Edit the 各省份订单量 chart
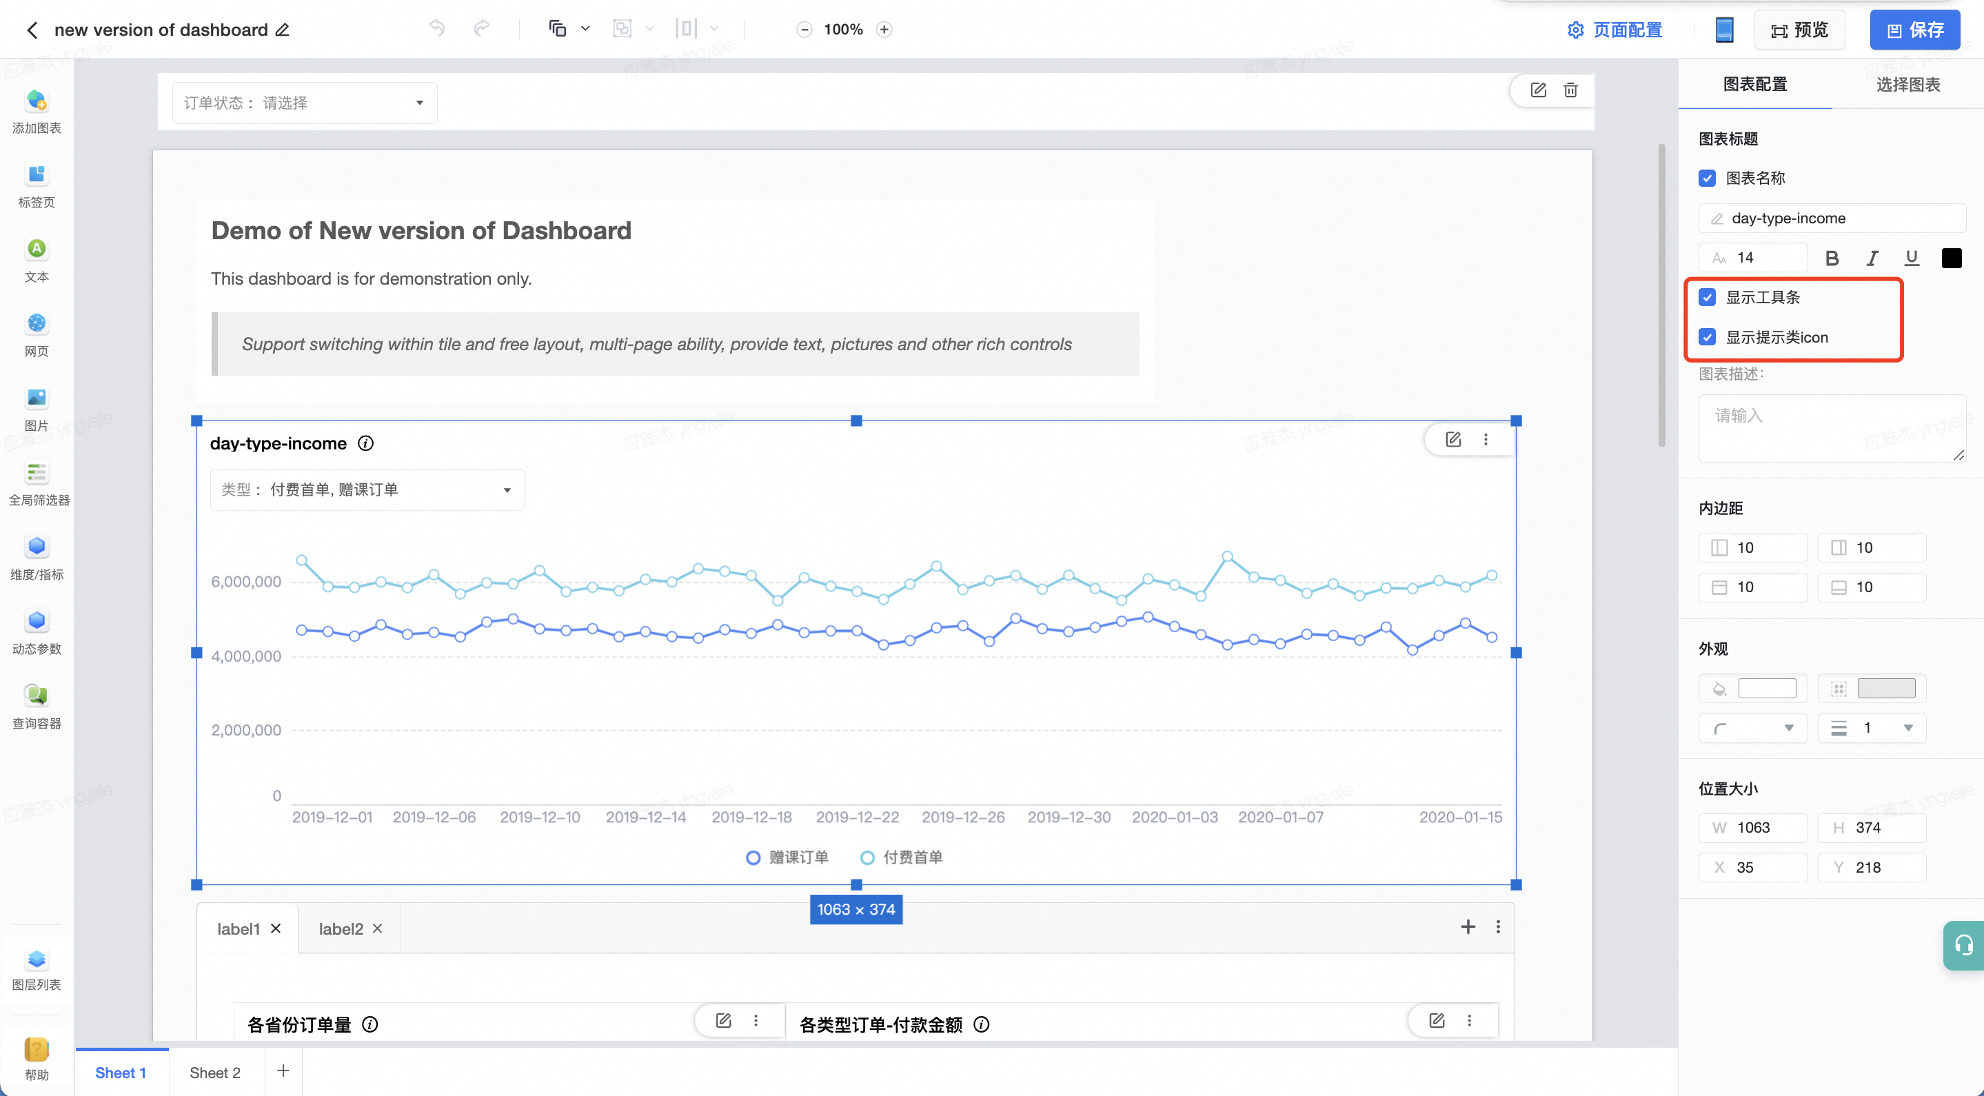This screenshot has width=1984, height=1096. tap(723, 1020)
